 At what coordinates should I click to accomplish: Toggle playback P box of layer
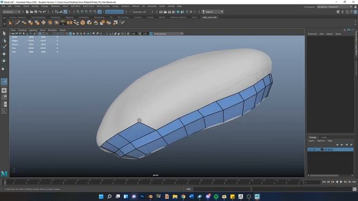tap(314, 150)
